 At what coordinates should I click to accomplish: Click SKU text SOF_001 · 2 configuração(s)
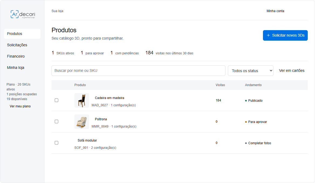click(95, 147)
